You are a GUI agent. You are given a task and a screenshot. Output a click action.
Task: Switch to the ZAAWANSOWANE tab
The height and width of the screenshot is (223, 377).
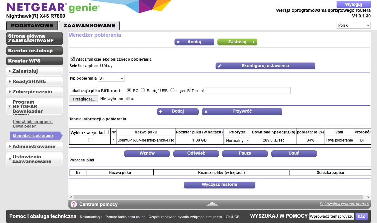point(89,26)
